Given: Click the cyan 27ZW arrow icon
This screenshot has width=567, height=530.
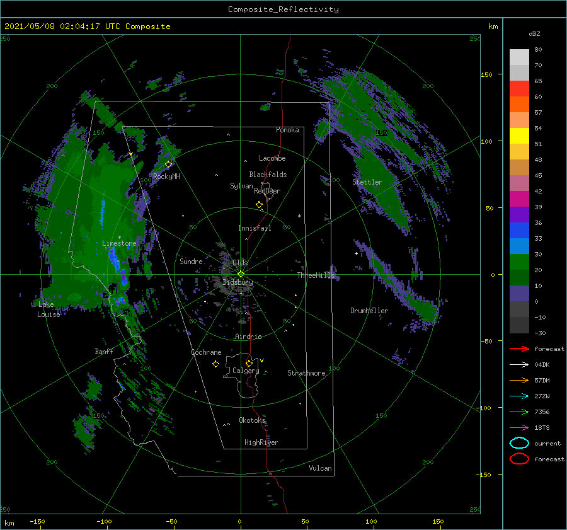Looking at the screenshot, I should point(519,396).
